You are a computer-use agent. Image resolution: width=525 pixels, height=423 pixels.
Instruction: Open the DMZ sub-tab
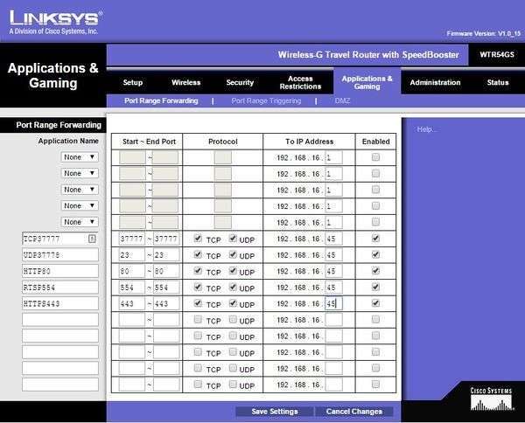coord(342,101)
